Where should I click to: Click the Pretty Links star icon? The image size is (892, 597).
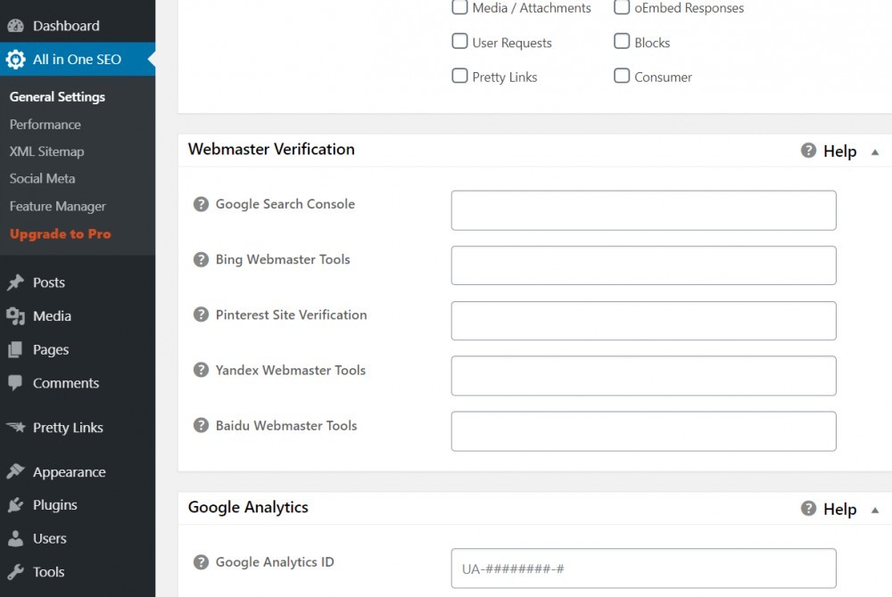(x=16, y=427)
